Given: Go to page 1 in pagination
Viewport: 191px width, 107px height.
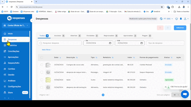Looking at the screenshot, I should point(103,95).
